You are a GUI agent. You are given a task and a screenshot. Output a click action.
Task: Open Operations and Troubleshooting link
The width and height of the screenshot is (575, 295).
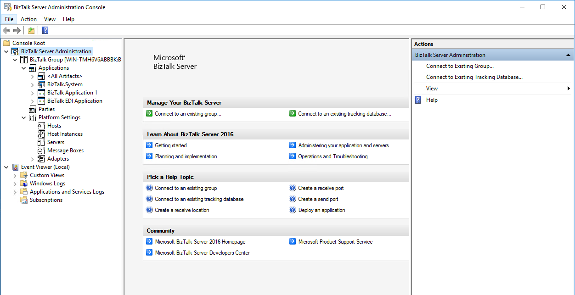tap(333, 156)
